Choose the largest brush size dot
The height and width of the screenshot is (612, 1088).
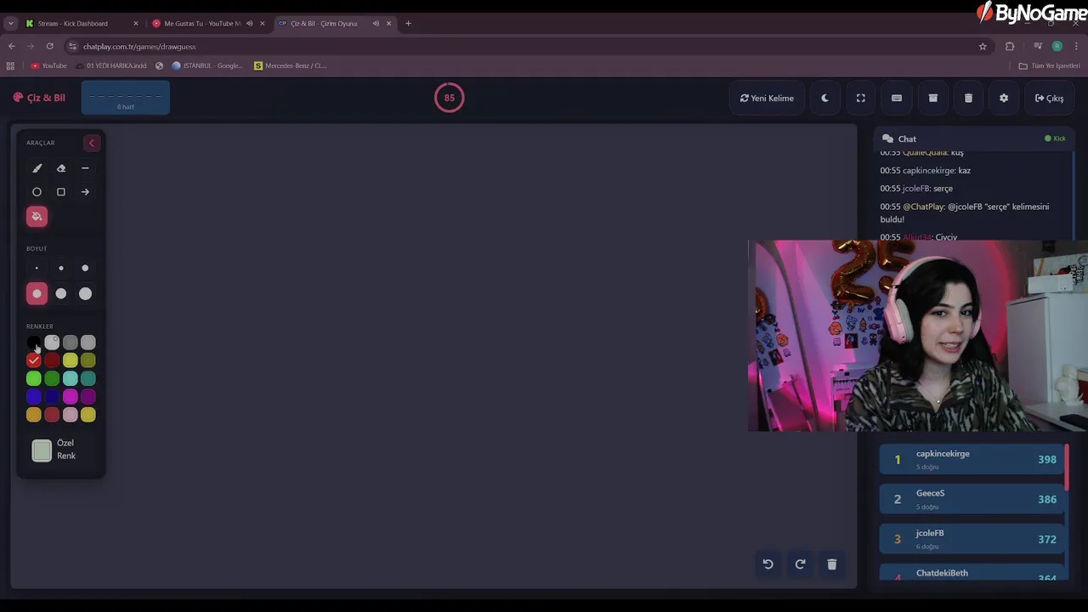click(x=85, y=294)
